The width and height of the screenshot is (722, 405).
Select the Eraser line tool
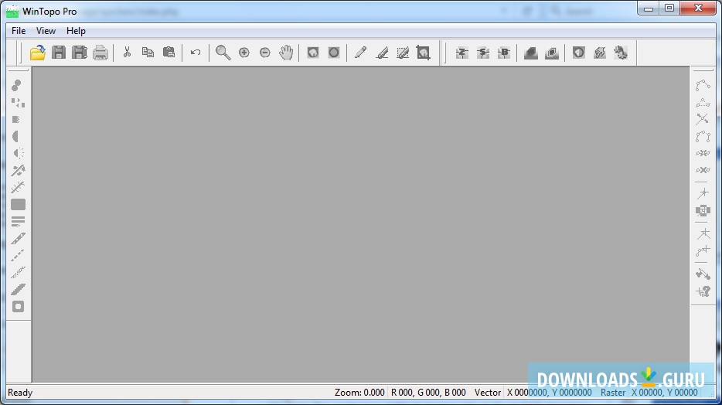(382, 53)
